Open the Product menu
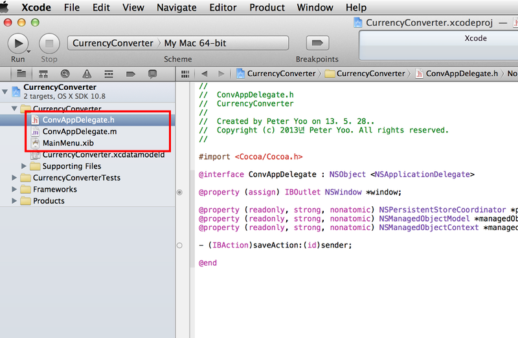The width and height of the screenshot is (518, 338). [267, 8]
